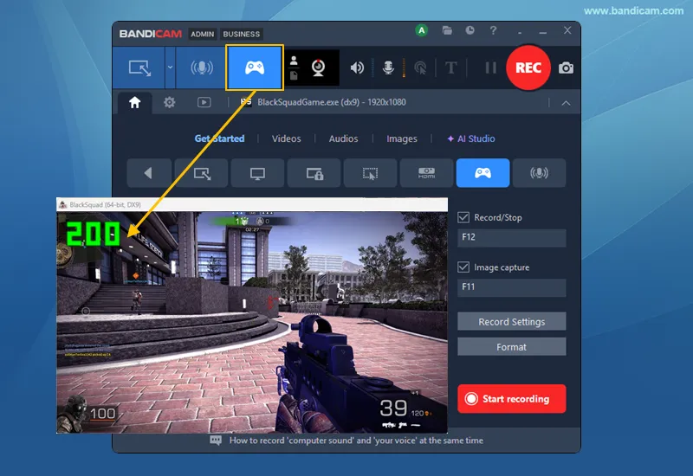The height and width of the screenshot is (476, 693).
Task: Click the F11 hotkey field
Action: (x=511, y=287)
